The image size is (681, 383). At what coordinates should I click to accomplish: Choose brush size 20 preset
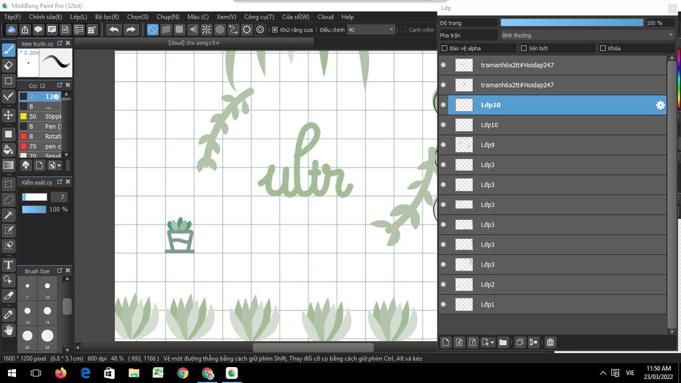tap(27, 338)
